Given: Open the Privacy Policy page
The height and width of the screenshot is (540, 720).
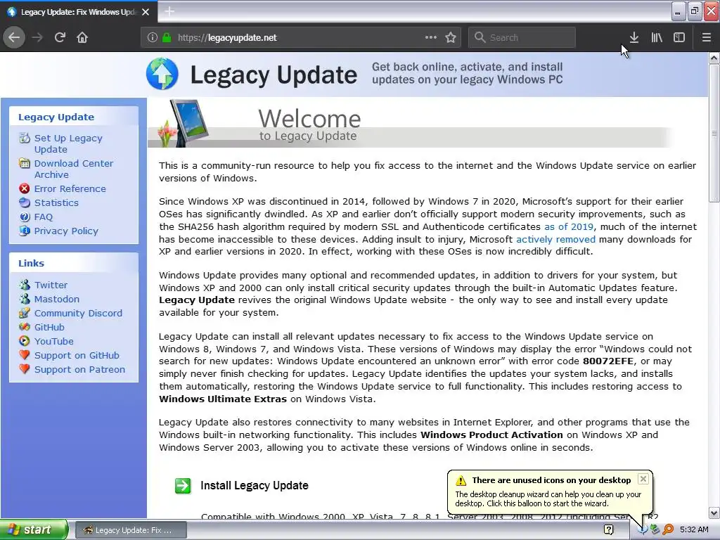Looking at the screenshot, I should click(66, 231).
